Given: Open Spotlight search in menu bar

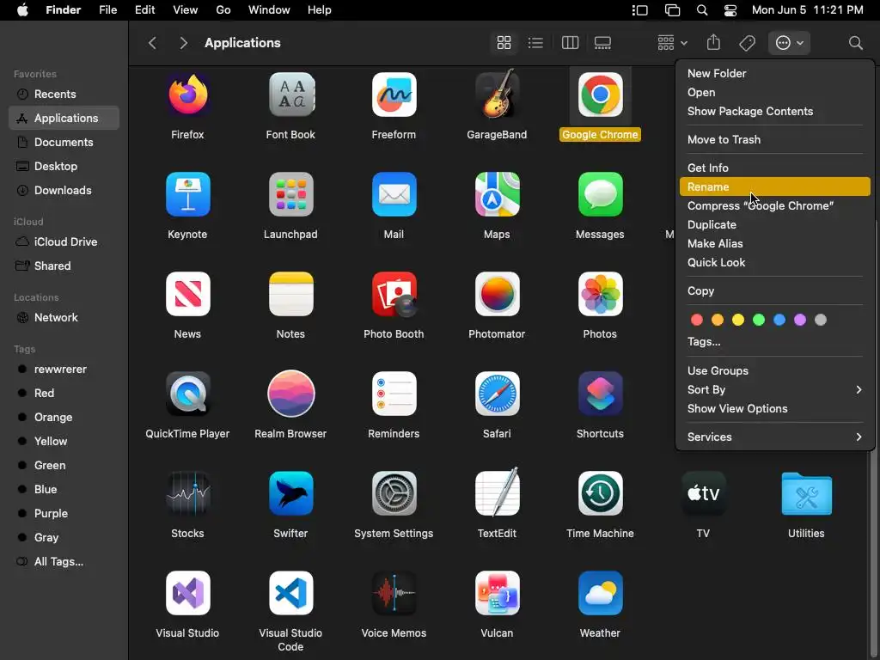Looking at the screenshot, I should point(701,10).
